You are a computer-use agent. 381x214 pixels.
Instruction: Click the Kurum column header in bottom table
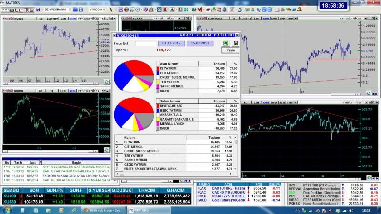(154, 137)
